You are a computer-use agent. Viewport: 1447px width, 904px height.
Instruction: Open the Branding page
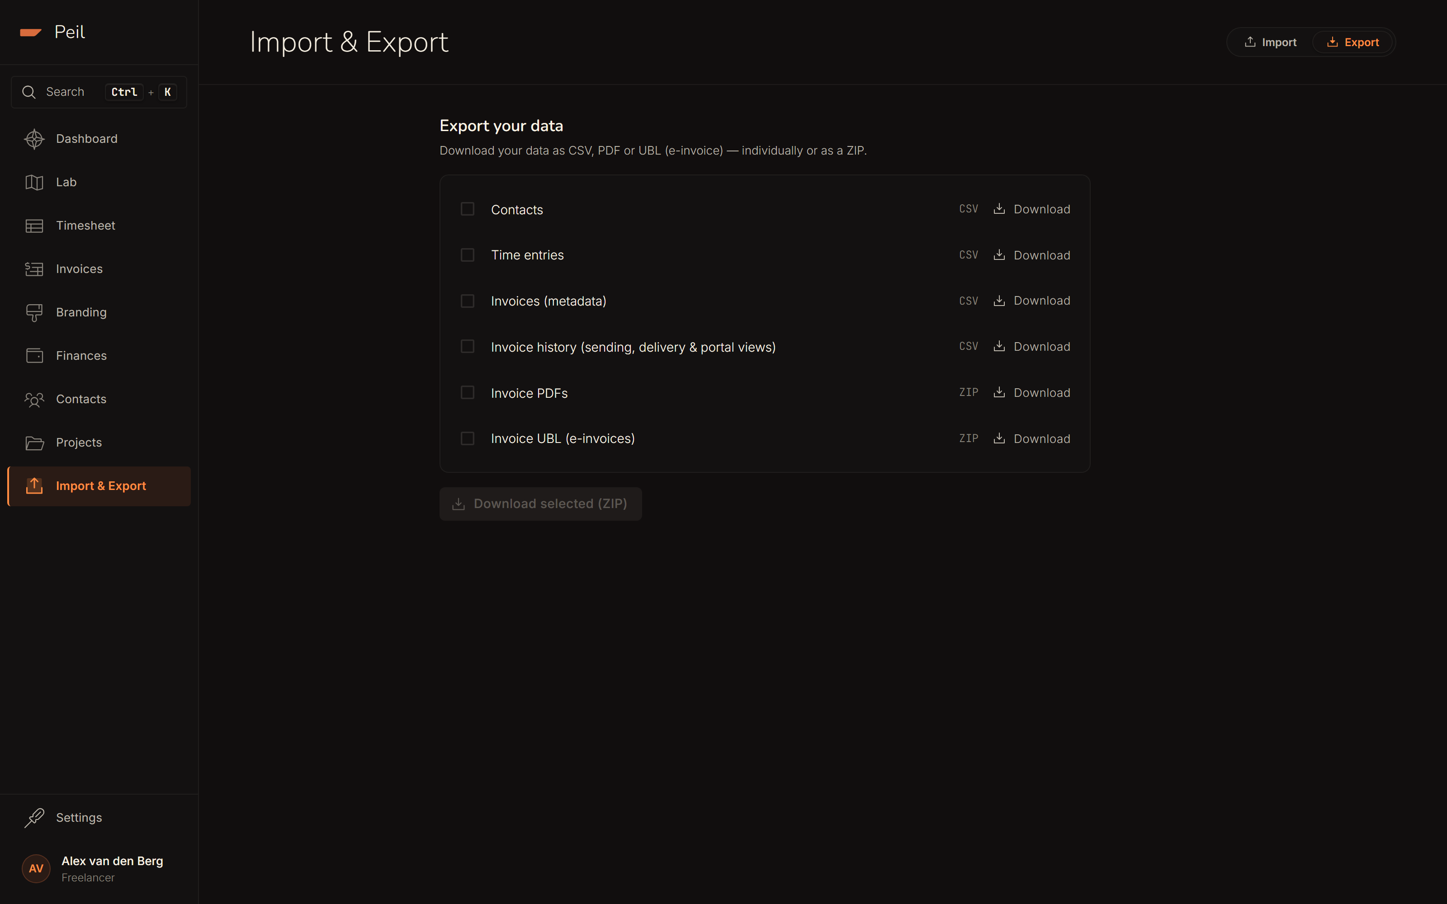coord(99,313)
